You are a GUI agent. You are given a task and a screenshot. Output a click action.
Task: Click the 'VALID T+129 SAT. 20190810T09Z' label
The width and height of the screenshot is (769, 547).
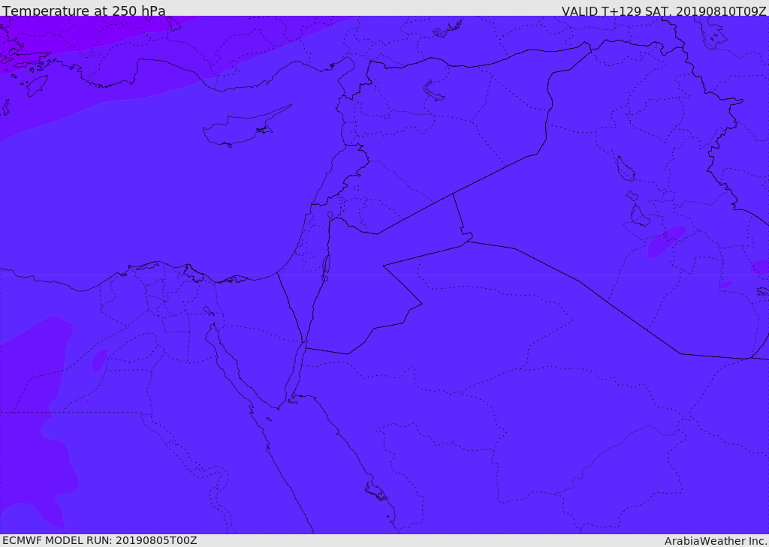pyautogui.click(x=664, y=11)
